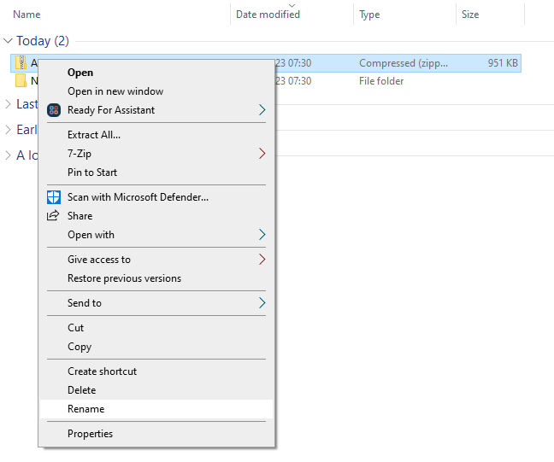
Task: Choose Delete in the context menu
Action: pos(82,390)
